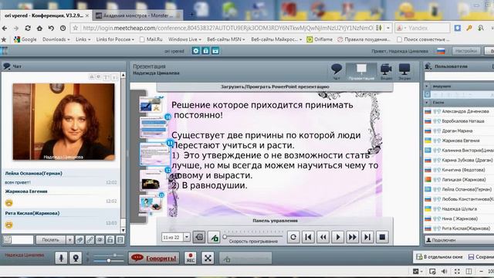Select slide thumbnail number 10
The height and width of the screenshot is (278, 494).
tap(154, 127)
